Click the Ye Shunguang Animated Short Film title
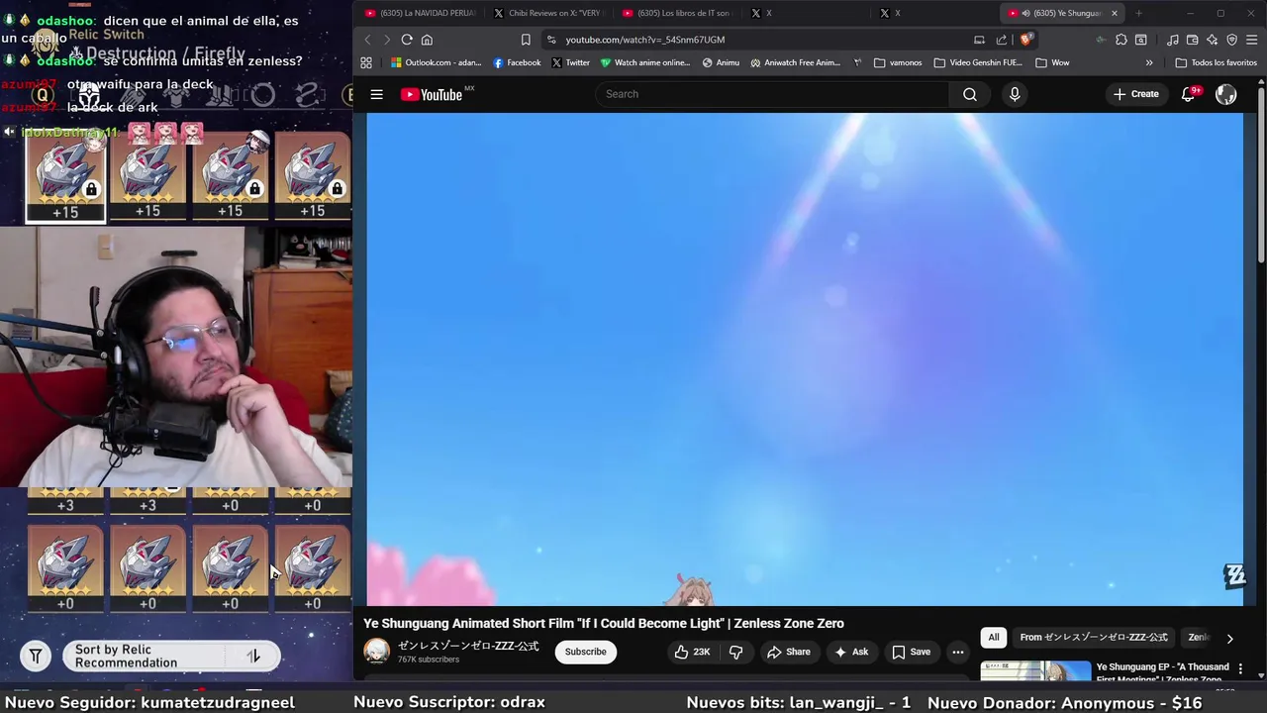 pos(604,623)
